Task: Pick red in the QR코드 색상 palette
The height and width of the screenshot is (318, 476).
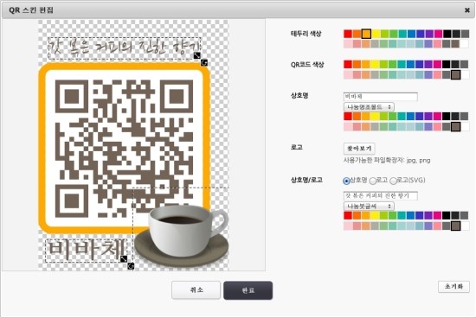Action: coord(348,64)
